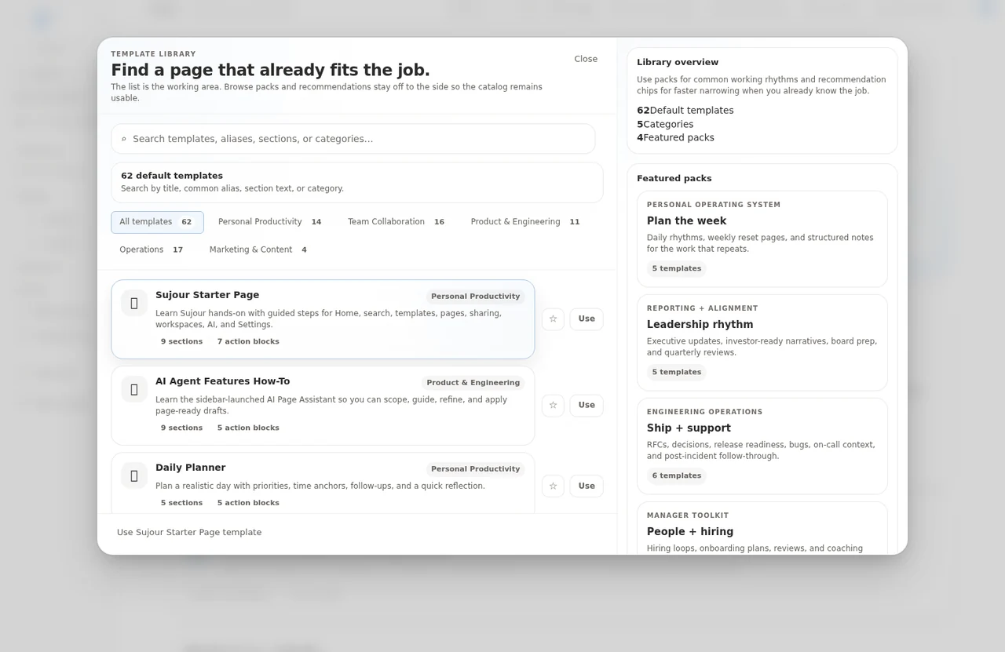
Task: Switch to Product & Engineering filter
Action: (x=524, y=222)
